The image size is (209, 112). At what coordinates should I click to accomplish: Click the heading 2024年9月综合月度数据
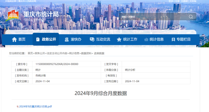[101, 93]
